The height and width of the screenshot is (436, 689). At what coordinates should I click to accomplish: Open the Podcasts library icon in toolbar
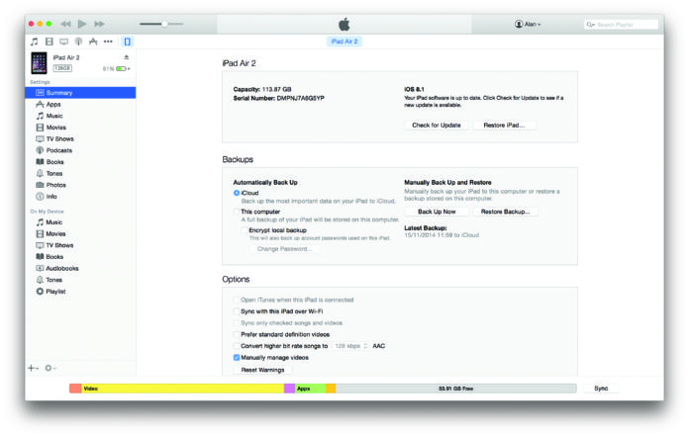[x=78, y=42]
